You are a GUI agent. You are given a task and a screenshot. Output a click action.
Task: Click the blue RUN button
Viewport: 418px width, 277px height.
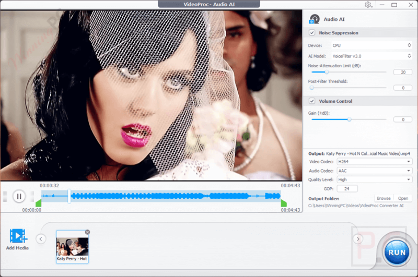pyautogui.click(x=397, y=252)
